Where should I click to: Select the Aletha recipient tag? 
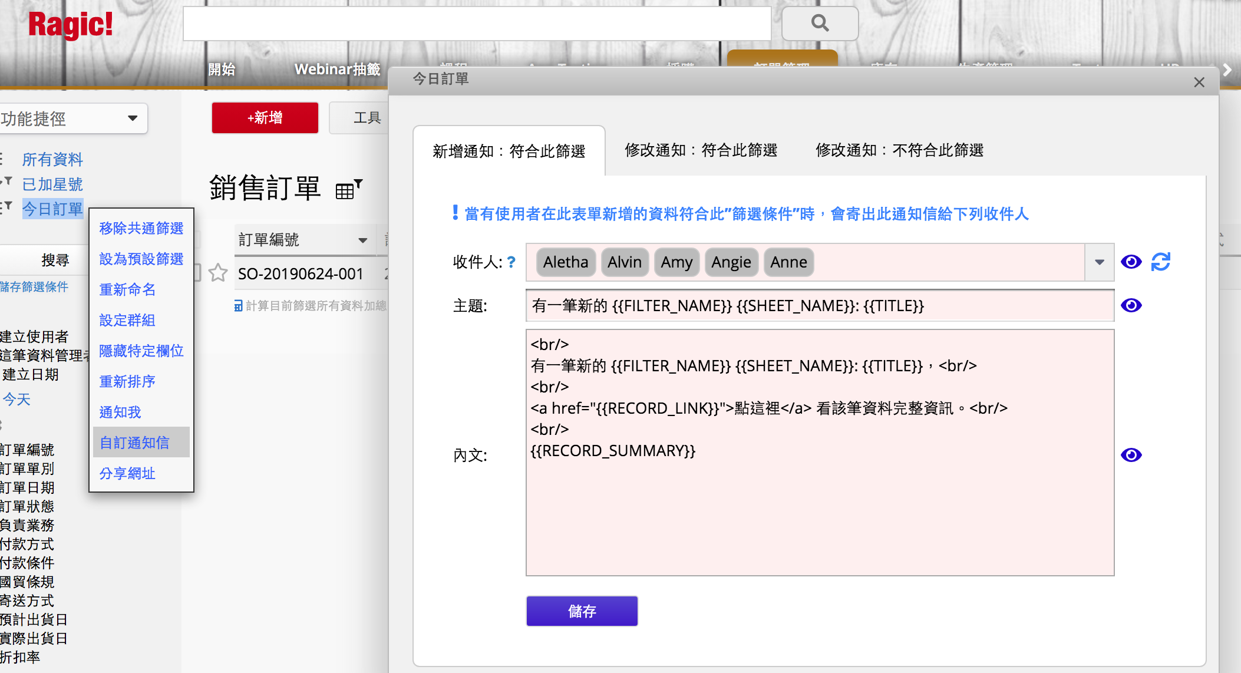pyautogui.click(x=566, y=262)
